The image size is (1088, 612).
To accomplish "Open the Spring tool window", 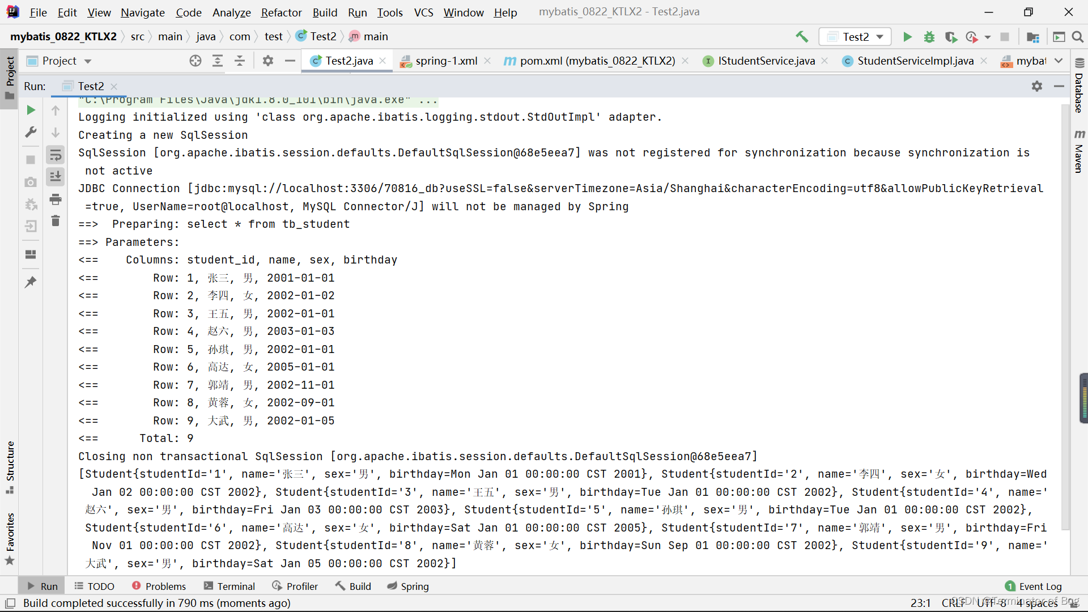I will tap(408, 586).
